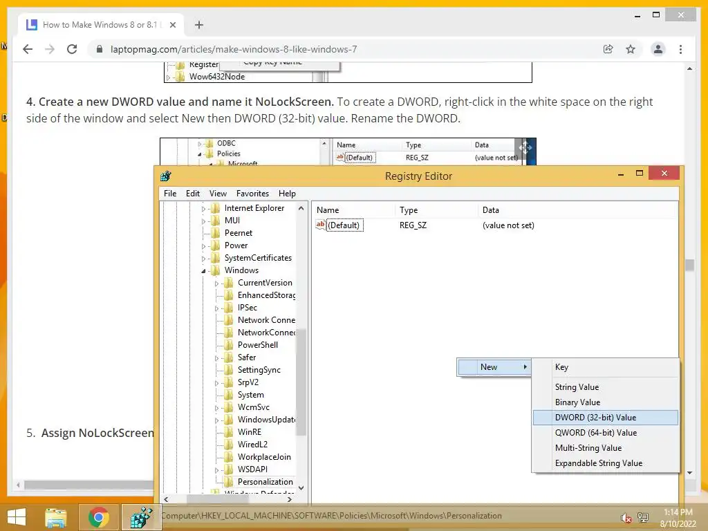708x531 pixels.
Task: Open the Windows Start button
Action: tap(17, 517)
